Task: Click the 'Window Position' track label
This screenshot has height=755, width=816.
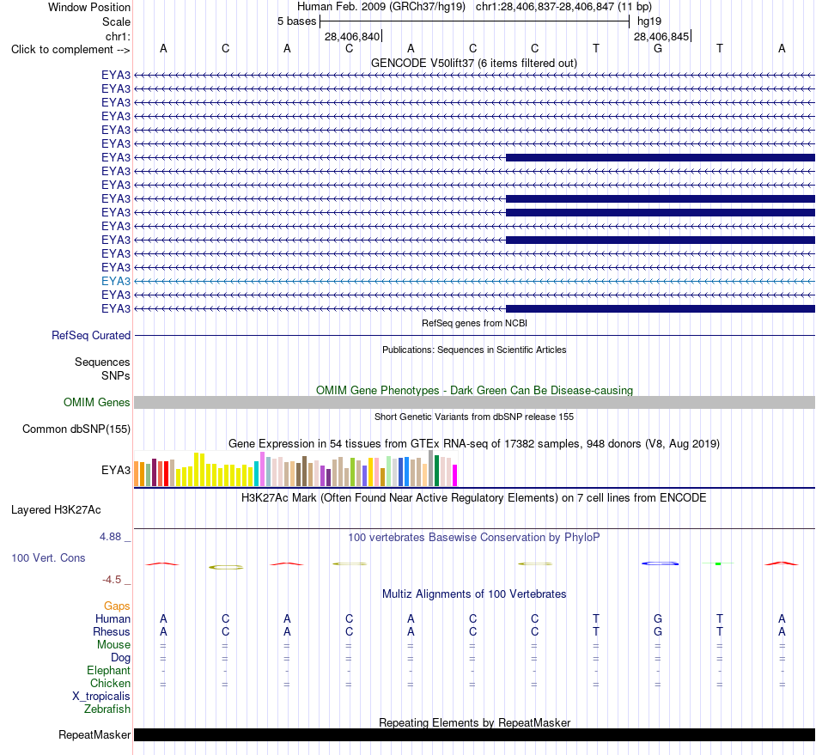Action: click(89, 7)
